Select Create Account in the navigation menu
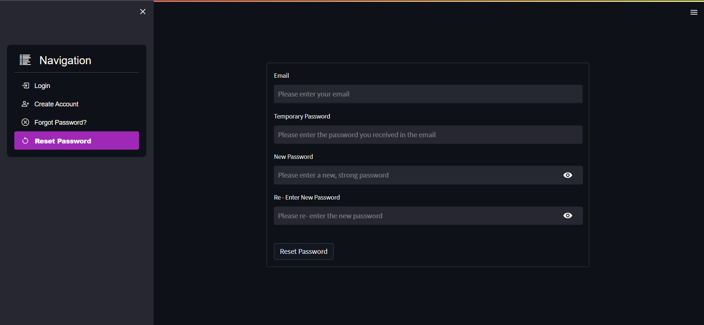The height and width of the screenshot is (325, 704). pos(56,104)
